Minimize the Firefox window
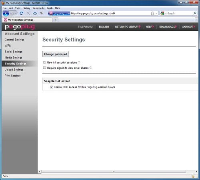 181,2
